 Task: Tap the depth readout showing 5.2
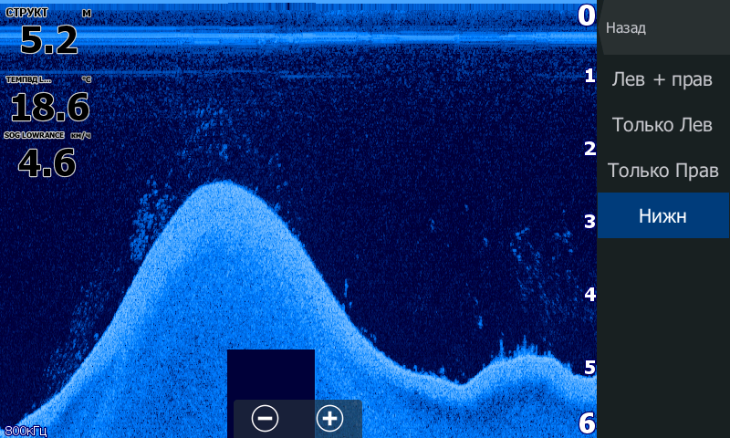coord(48,40)
